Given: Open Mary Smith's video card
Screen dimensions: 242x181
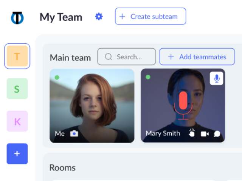Looking at the screenshot, I should 183,106.
